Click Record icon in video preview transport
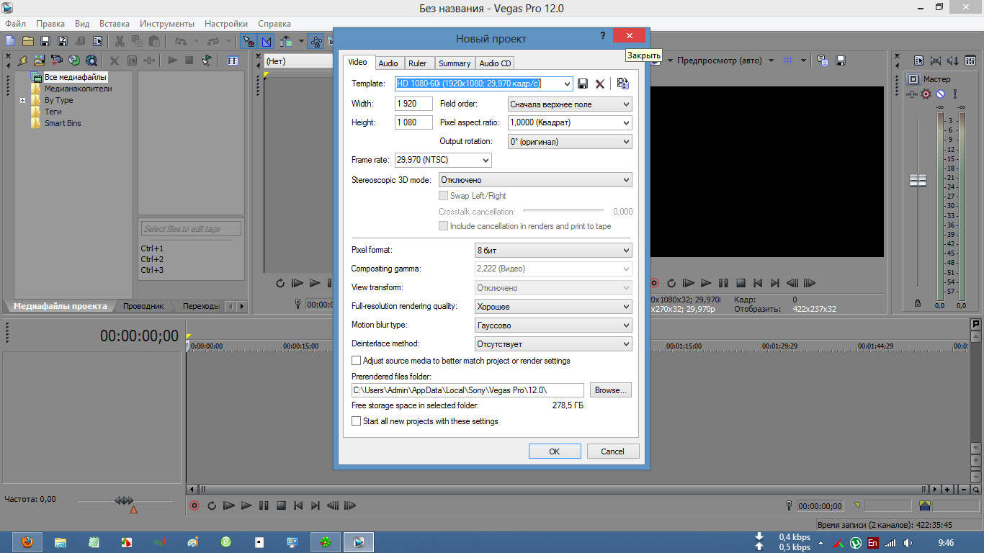The image size is (984, 553). coord(654,283)
